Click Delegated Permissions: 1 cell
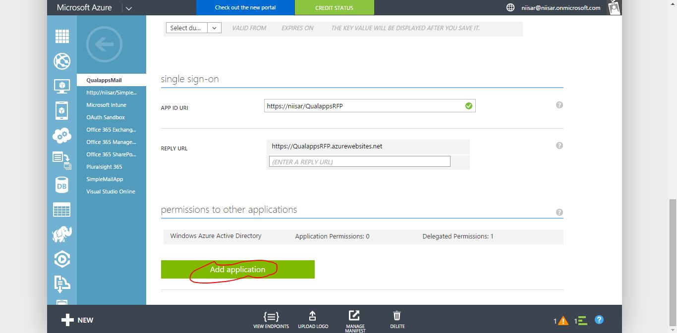The width and height of the screenshot is (677, 333). [x=458, y=237]
